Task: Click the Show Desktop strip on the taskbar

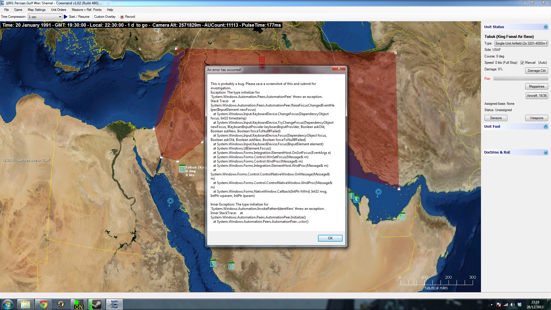Action: click(x=549, y=304)
